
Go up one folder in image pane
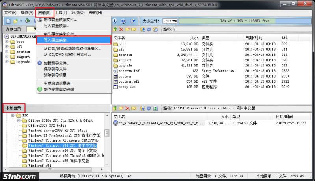[115, 30]
